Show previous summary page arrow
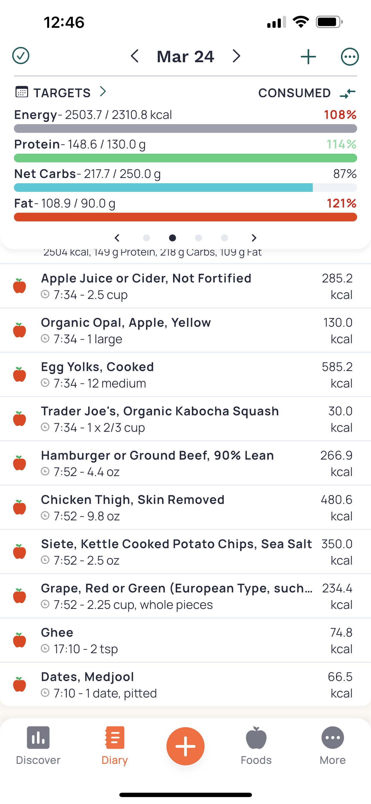371x804 pixels. (x=117, y=238)
